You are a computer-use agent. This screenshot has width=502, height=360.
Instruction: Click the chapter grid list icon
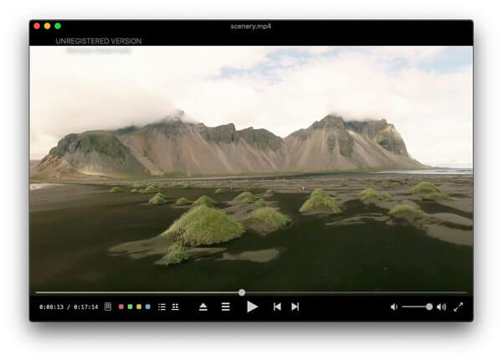pyautogui.click(x=176, y=306)
